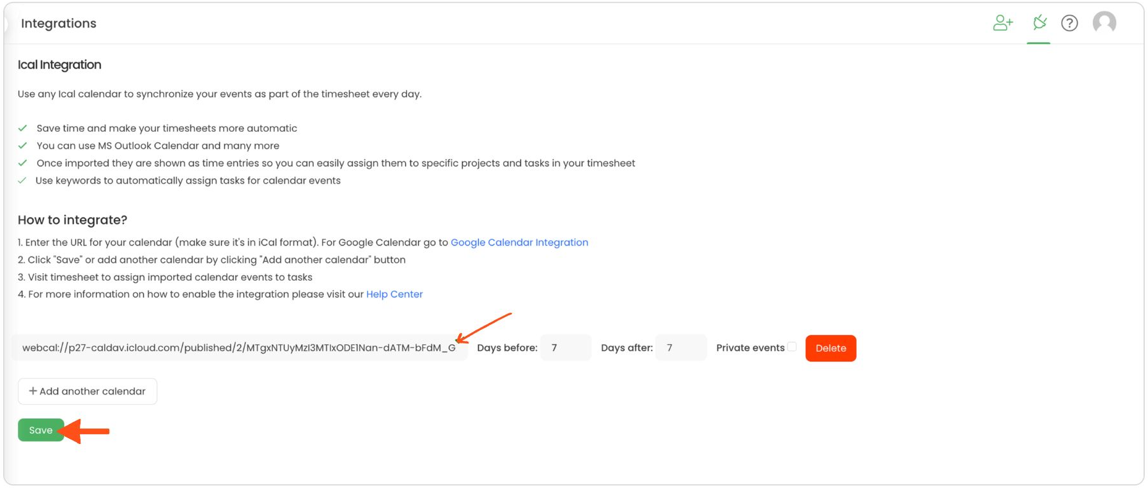This screenshot has width=1148, height=488.
Task: Click the invite user icon
Action: pos(1003,24)
